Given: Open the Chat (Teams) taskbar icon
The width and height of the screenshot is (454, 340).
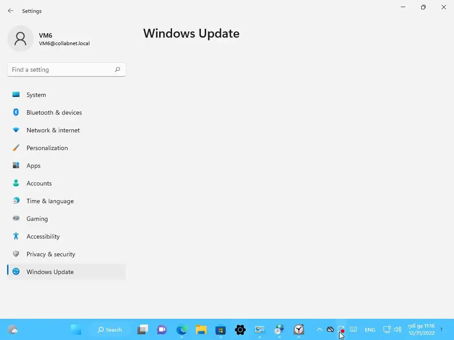Looking at the screenshot, I should [162, 329].
